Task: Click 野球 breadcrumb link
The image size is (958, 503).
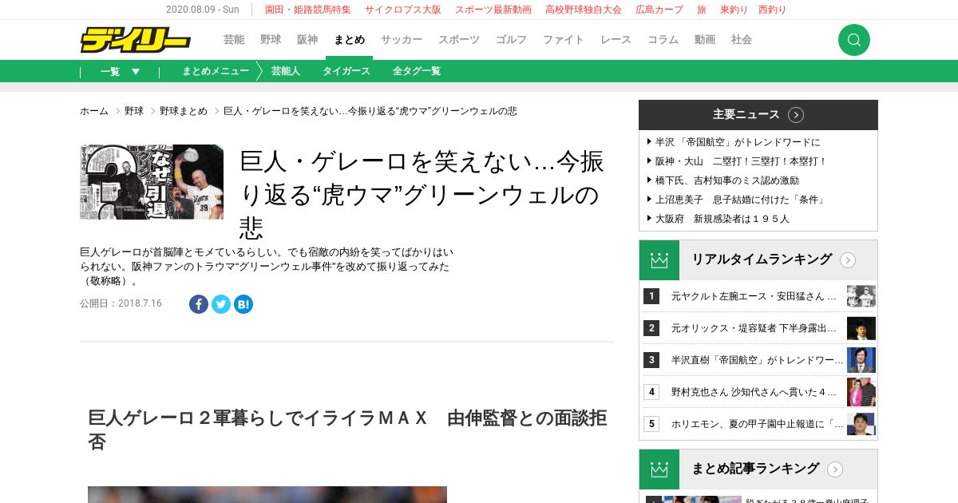Action: (134, 111)
